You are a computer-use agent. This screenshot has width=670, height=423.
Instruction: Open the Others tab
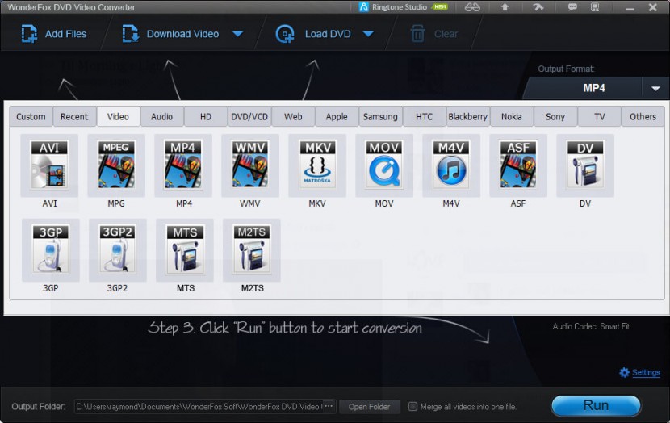click(643, 116)
